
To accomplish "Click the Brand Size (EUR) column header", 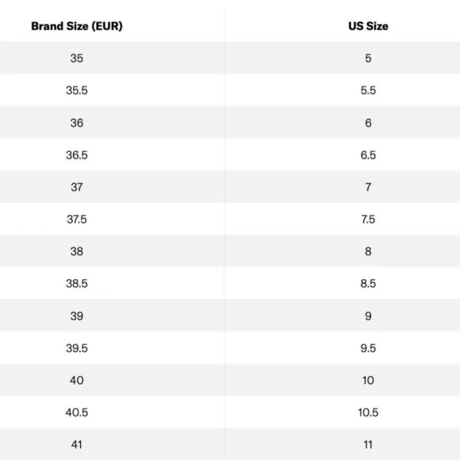I will [77, 26].
